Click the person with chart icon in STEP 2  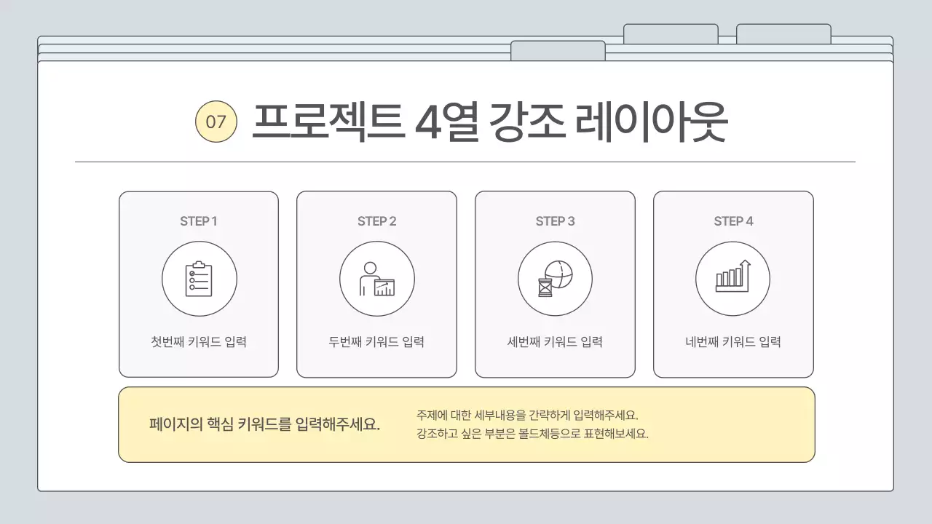coord(376,279)
